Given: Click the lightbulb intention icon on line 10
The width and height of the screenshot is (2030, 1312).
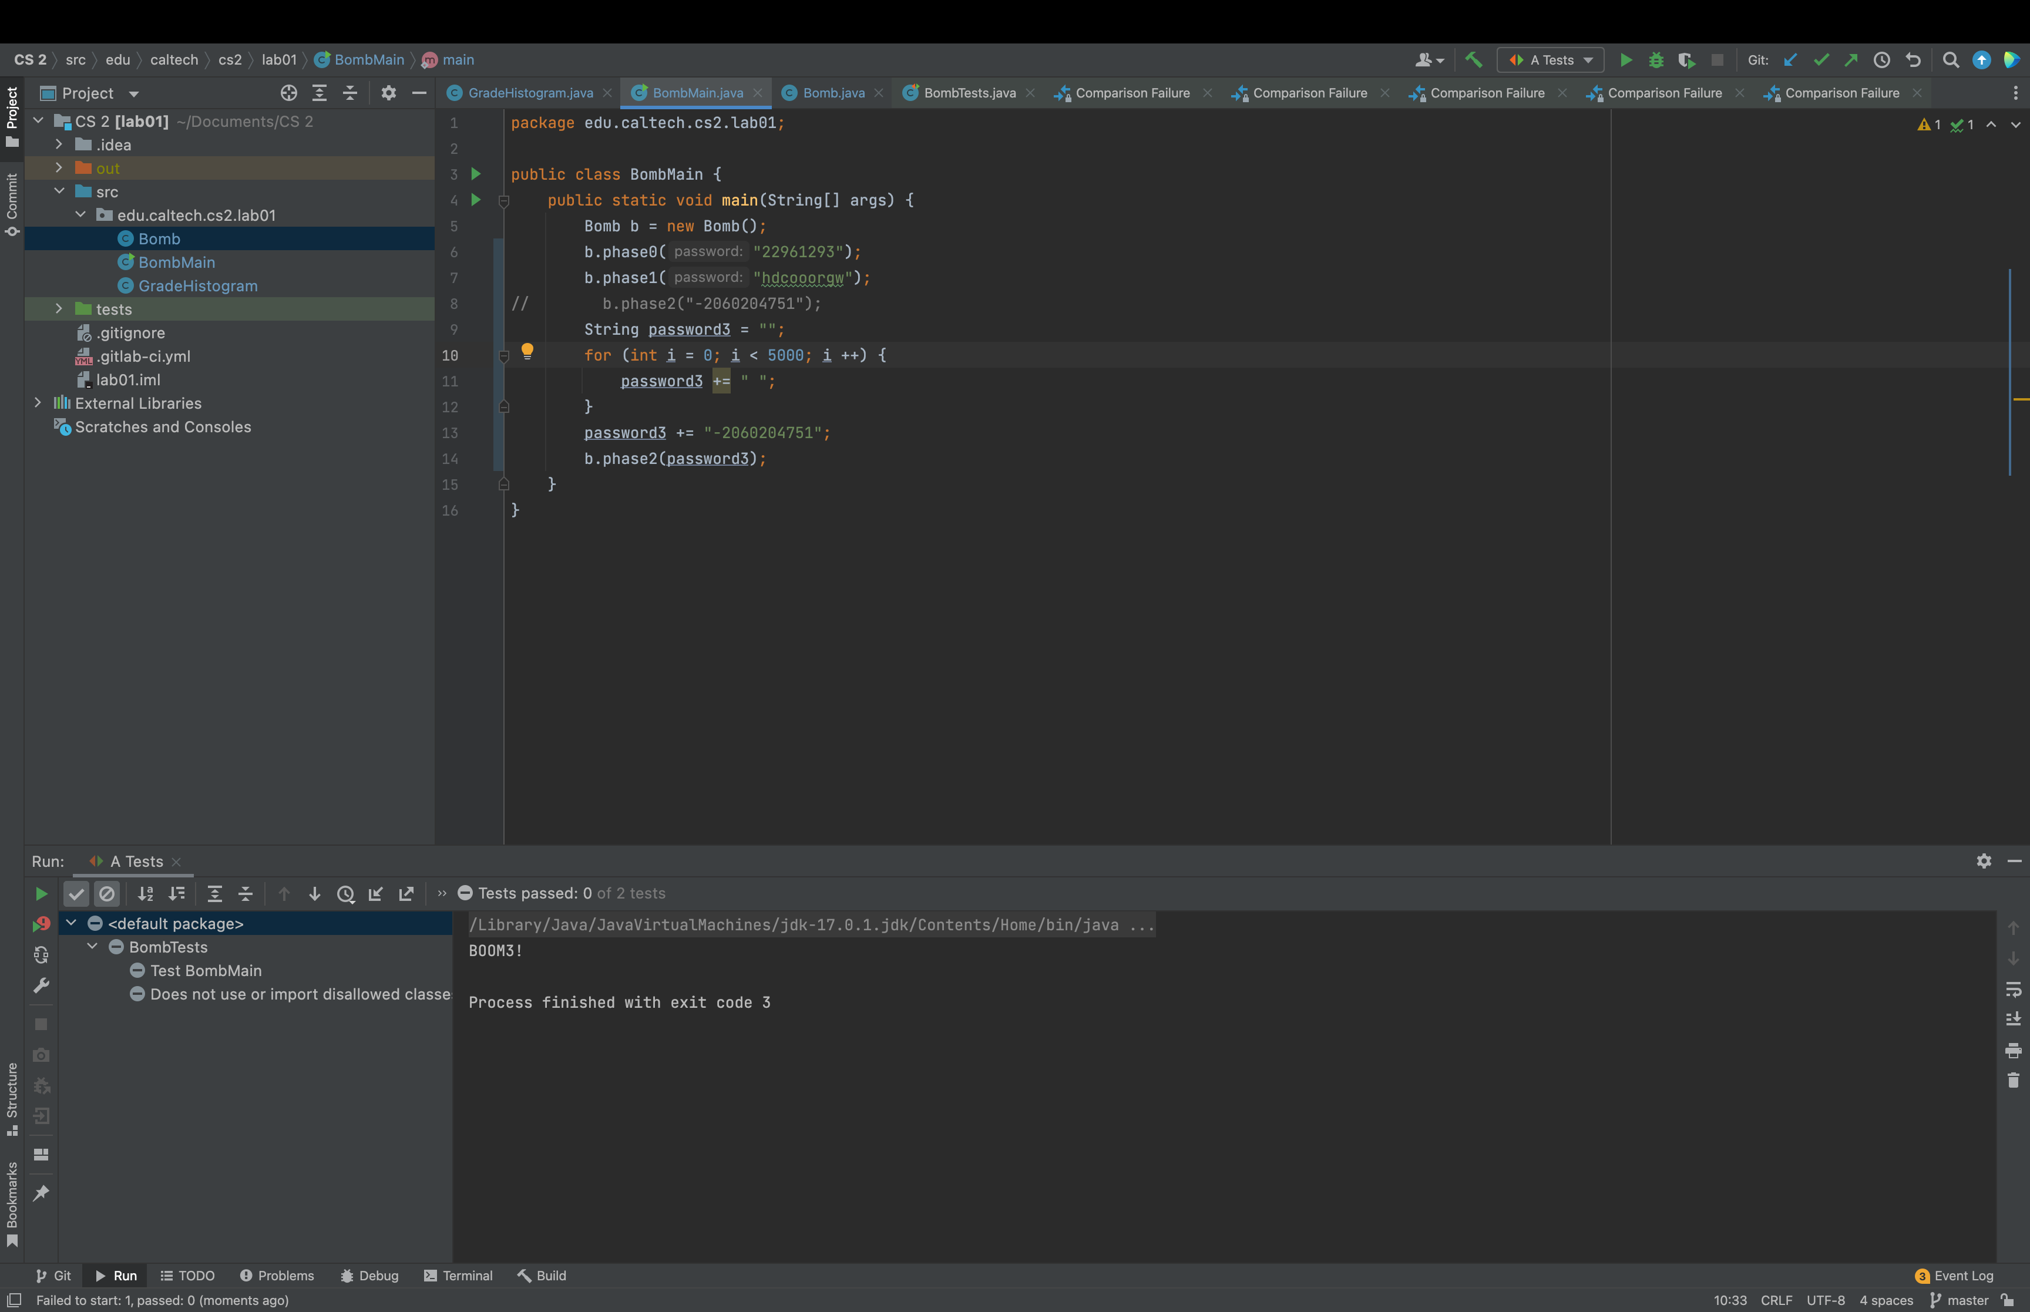Looking at the screenshot, I should (527, 351).
